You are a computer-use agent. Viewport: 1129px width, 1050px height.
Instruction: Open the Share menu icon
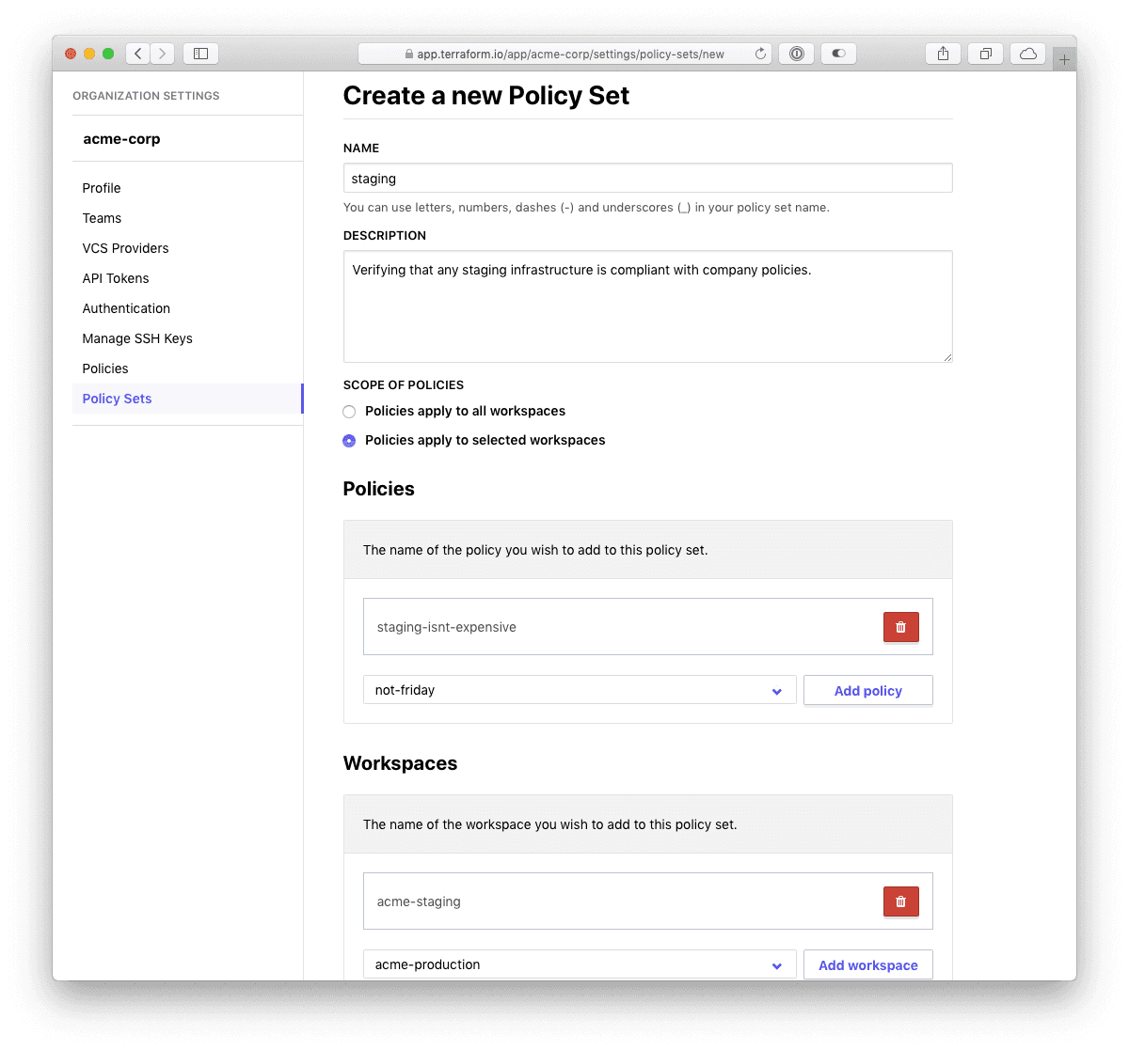(943, 54)
